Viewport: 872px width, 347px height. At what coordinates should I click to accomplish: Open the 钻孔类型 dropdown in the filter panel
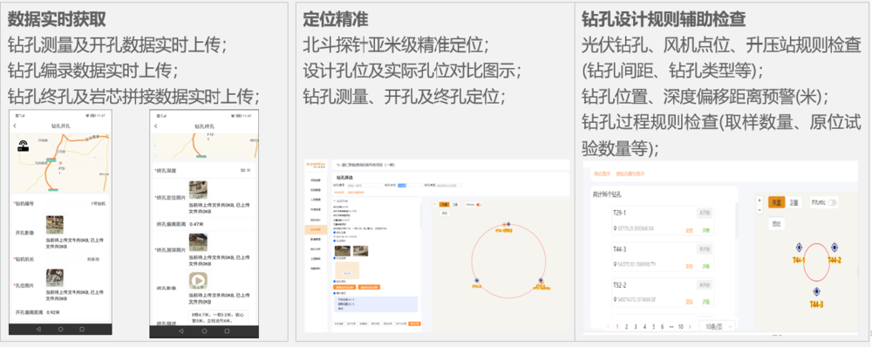click(449, 185)
